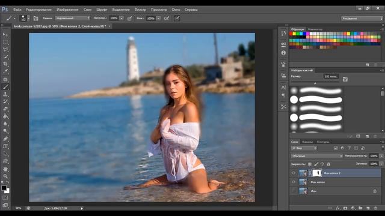Open the brush preset picker arrow
Image resolution: width=385 pixels, height=216 pixels.
28,19
